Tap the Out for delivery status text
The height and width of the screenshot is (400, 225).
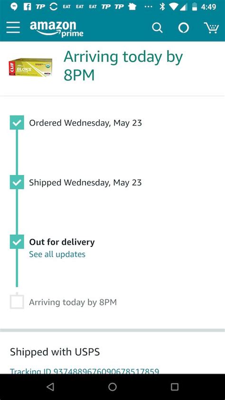point(62,242)
